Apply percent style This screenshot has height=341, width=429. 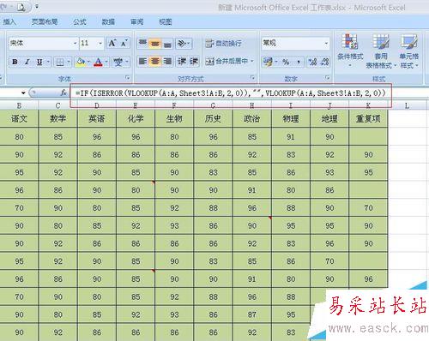click(x=286, y=62)
